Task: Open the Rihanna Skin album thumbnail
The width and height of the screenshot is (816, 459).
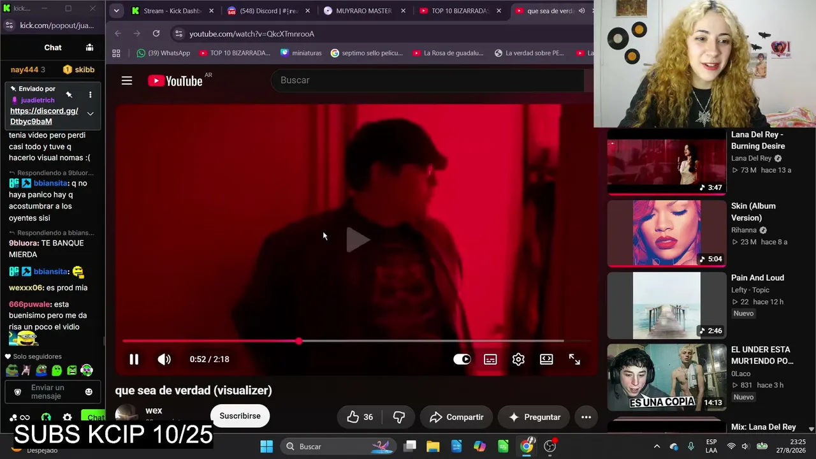Action: point(666,234)
